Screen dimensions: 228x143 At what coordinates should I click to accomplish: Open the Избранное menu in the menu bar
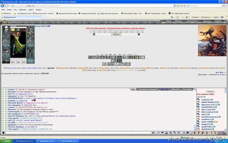[x=22, y=10]
